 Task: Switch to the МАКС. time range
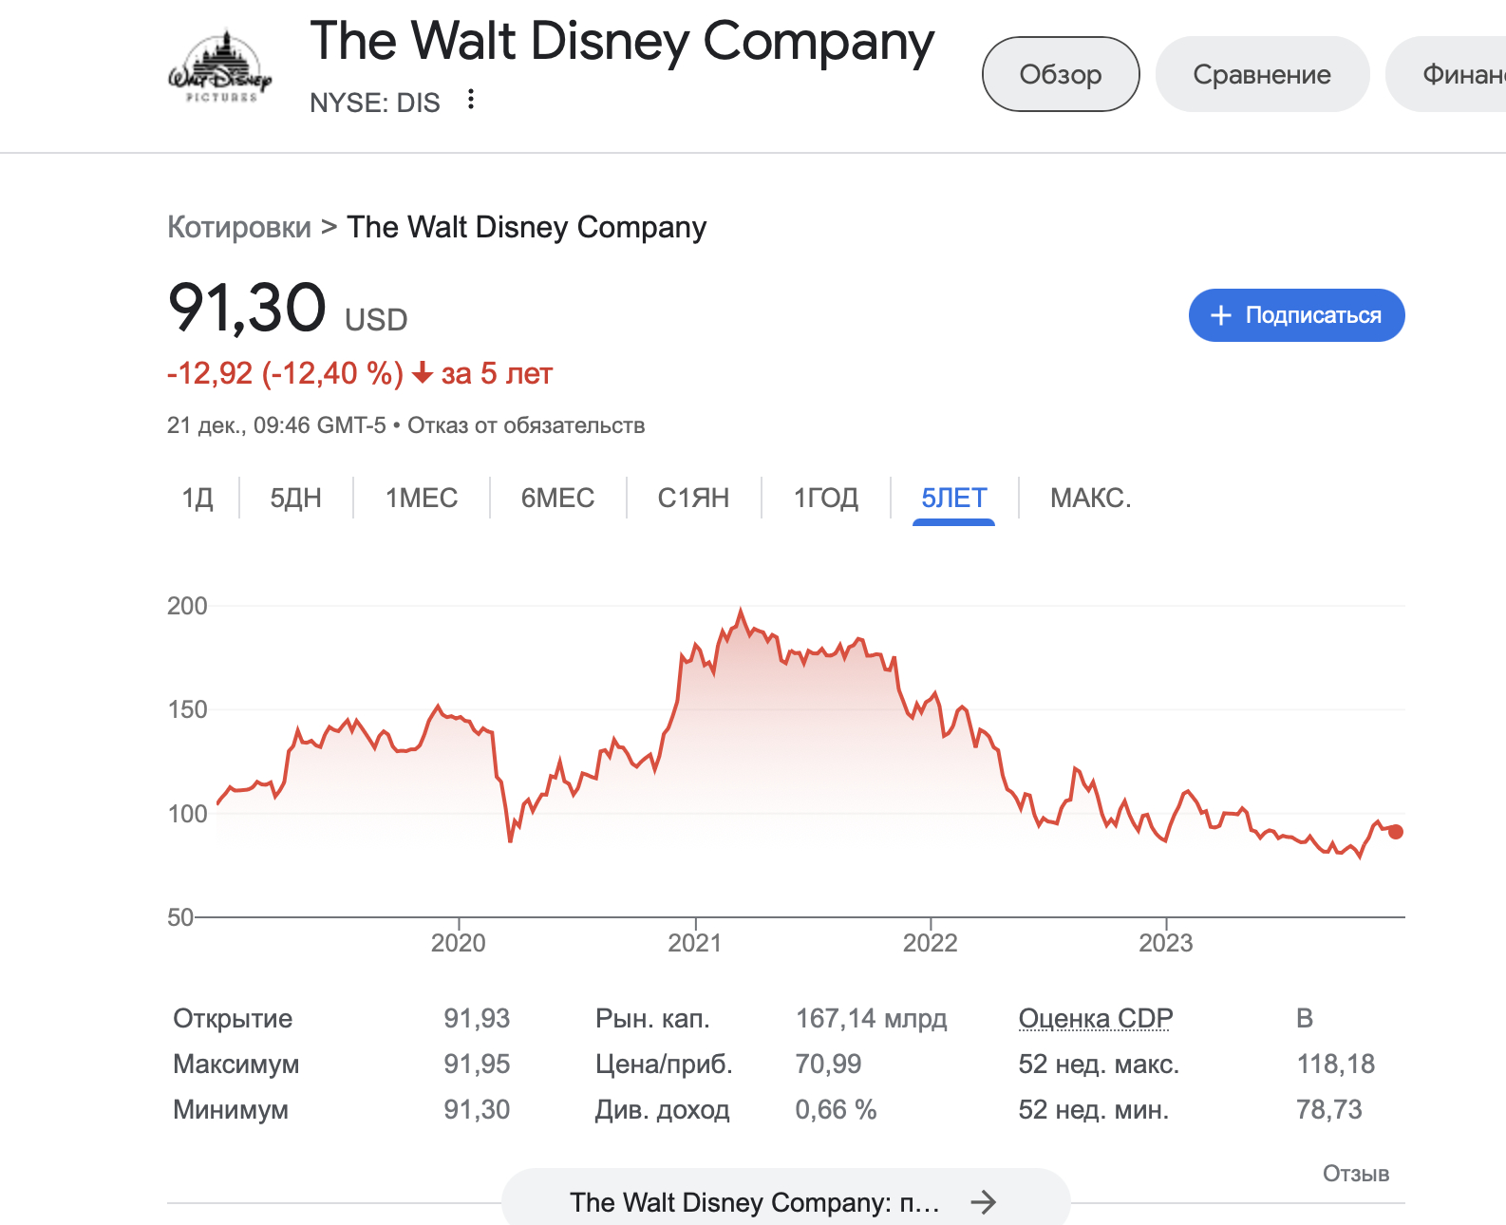point(1090,498)
